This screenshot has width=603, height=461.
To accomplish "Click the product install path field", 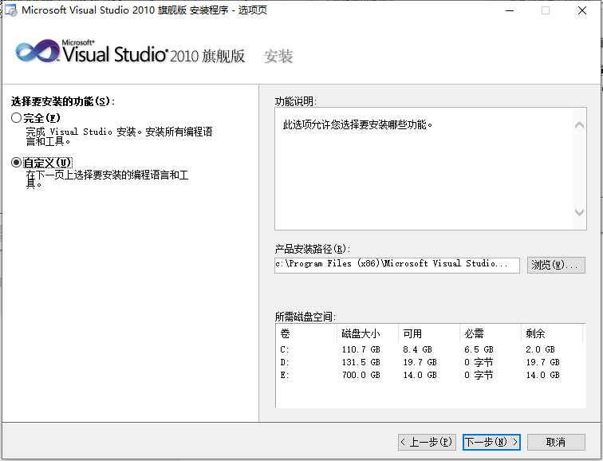I will click(x=397, y=265).
